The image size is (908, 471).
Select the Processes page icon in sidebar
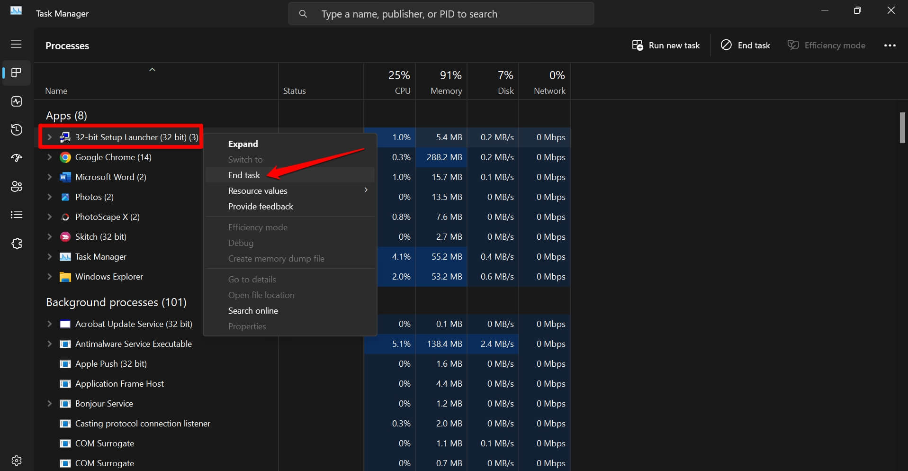17,72
